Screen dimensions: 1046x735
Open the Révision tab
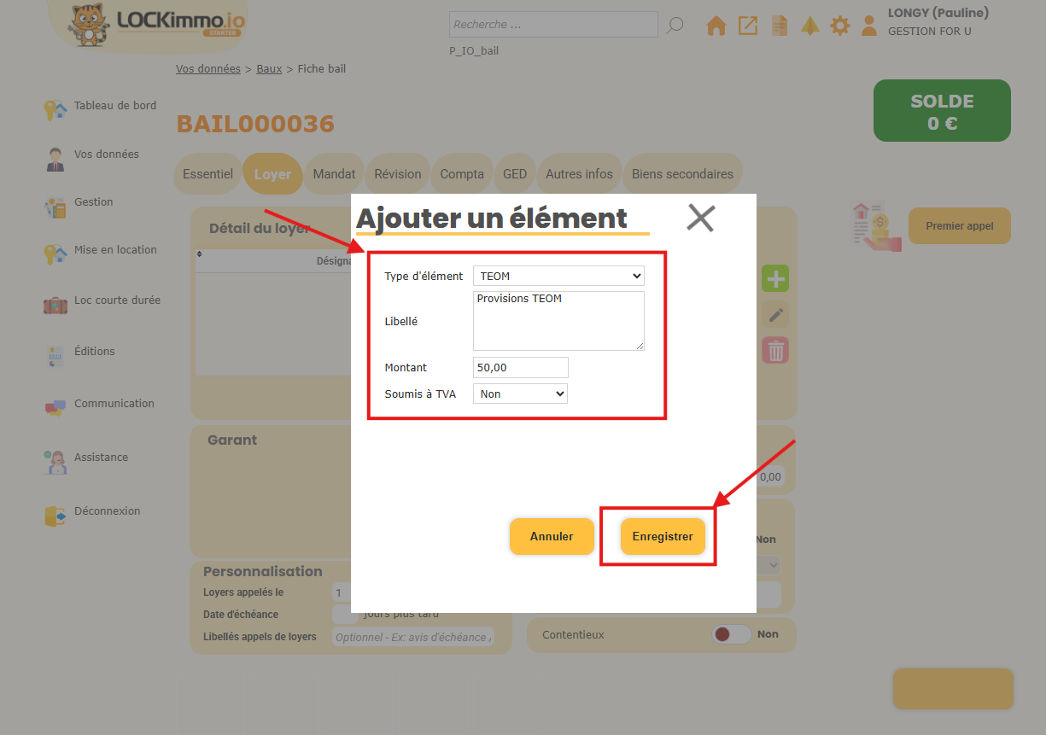coord(398,174)
